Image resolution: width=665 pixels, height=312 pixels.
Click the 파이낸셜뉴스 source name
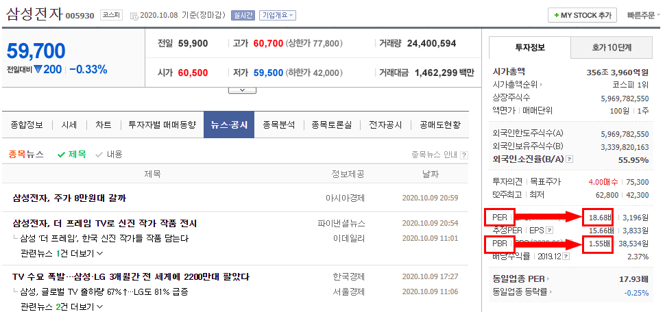coord(341,223)
